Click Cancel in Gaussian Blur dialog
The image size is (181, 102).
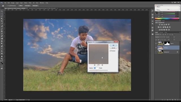(x=113, y=48)
